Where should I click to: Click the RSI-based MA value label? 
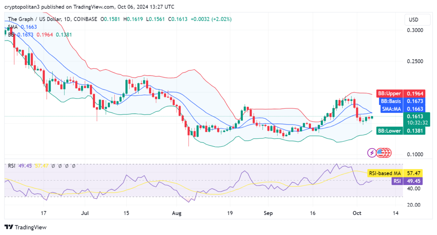coord(413,173)
